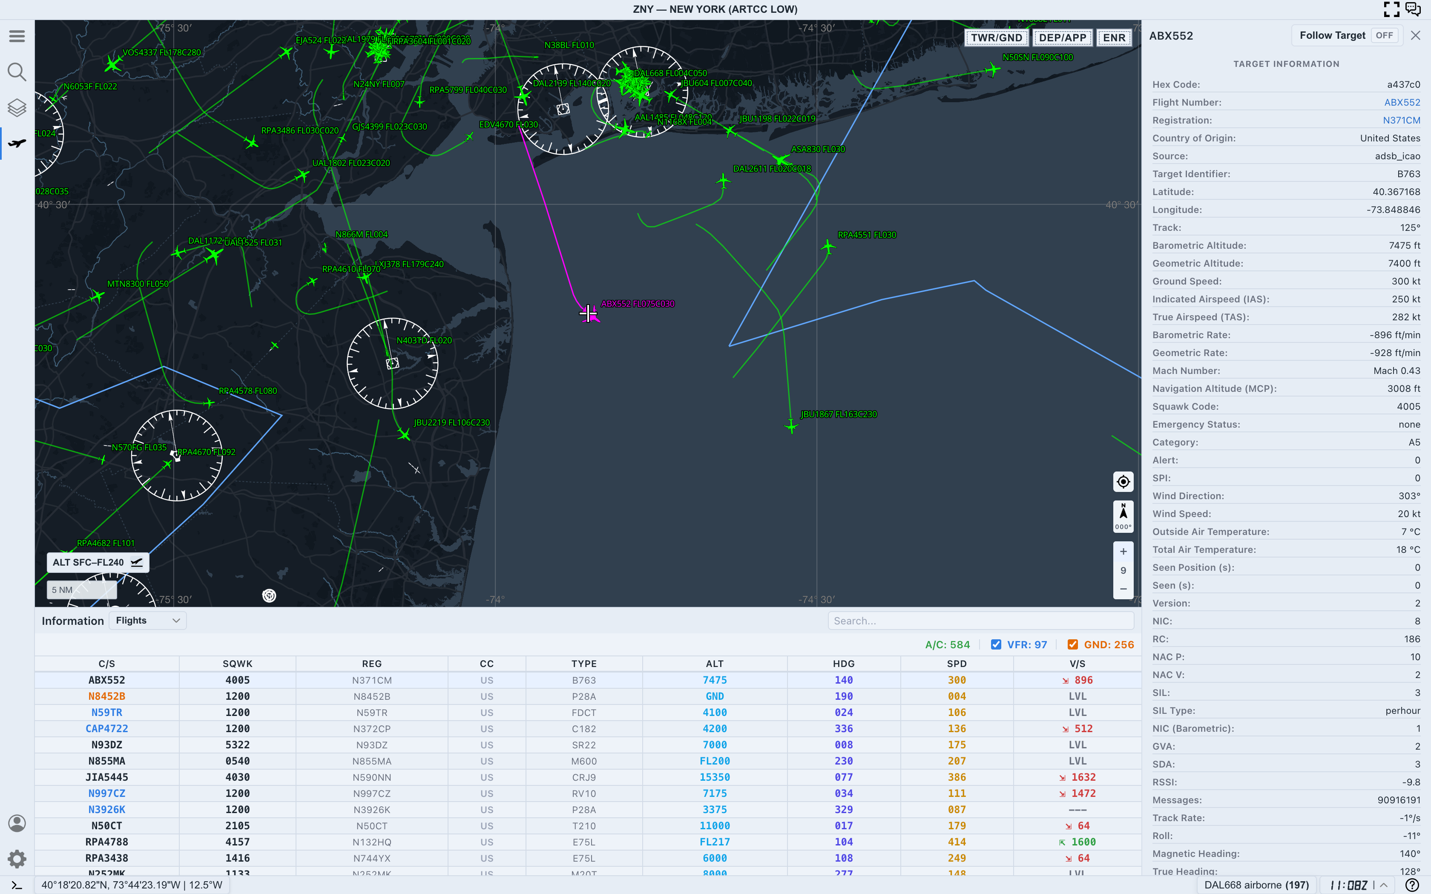1431x894 pixels.
Task: Expand the clock chevron in the status bar
Action: click(1383, 885)
